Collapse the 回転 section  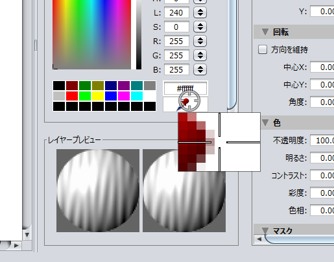[x=265, y=32]
